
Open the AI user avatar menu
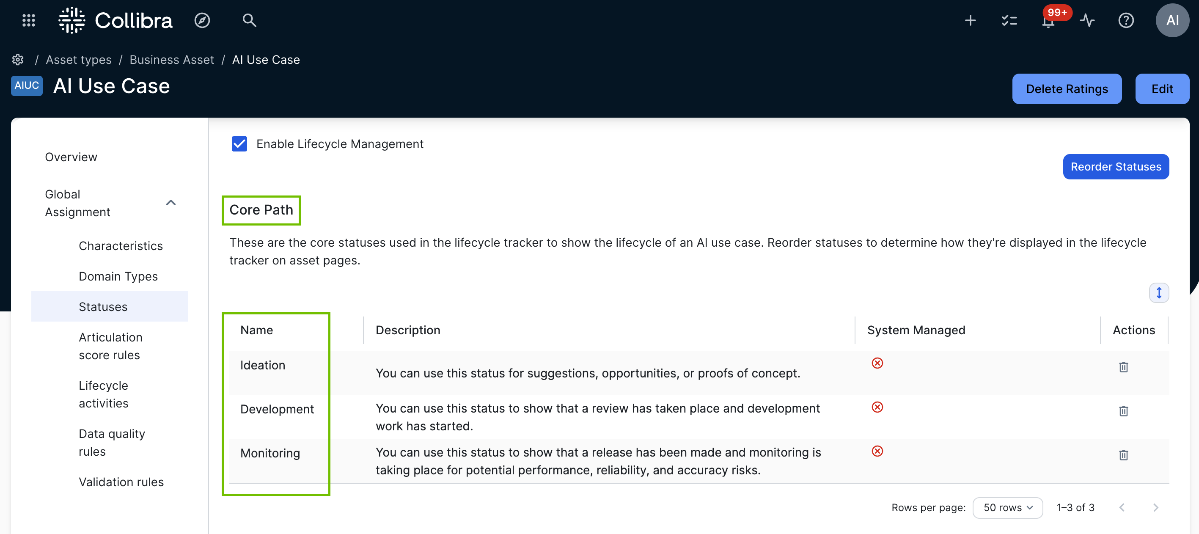(x=1172, y=20)
